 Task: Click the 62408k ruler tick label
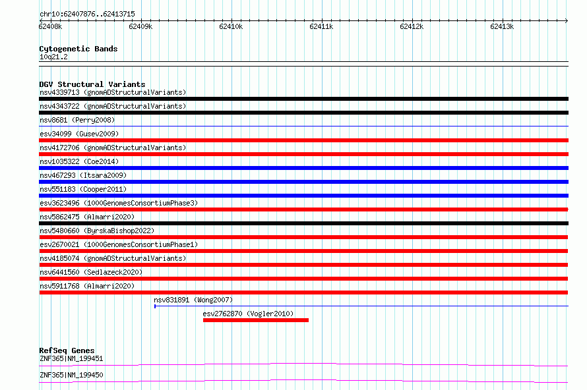50,26
